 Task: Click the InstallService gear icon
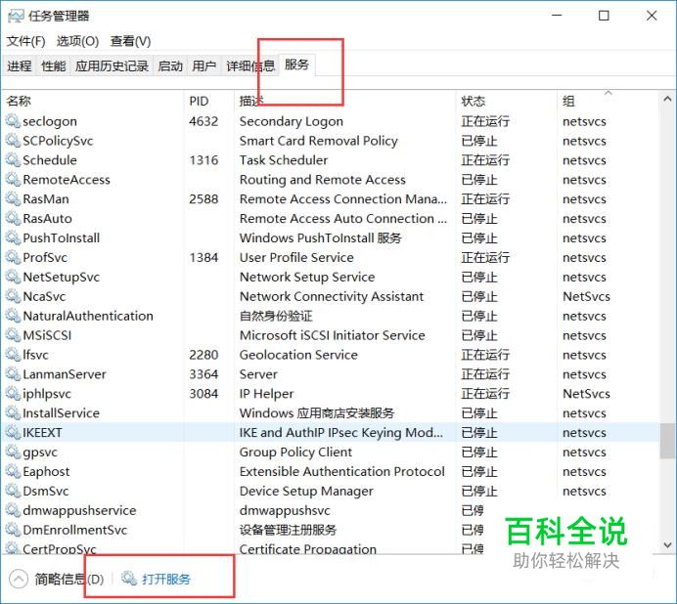[13, 412]
